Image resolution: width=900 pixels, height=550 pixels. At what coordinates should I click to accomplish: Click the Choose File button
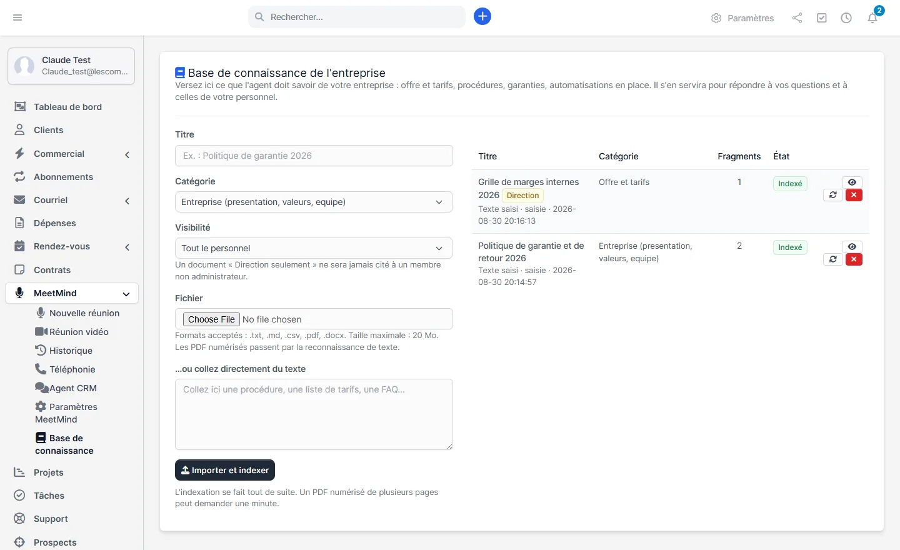point(211,319)
